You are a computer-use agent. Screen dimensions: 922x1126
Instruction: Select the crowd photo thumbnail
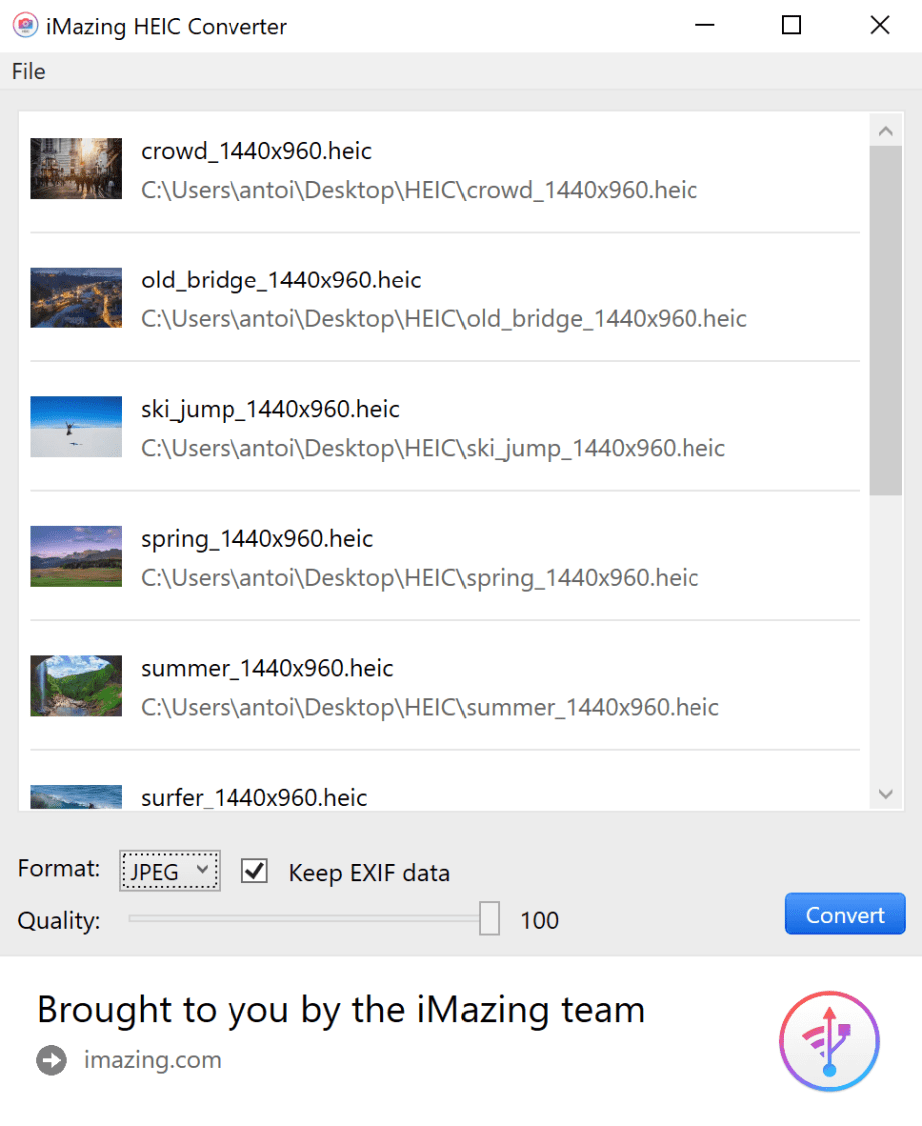(x=76, y=168)
